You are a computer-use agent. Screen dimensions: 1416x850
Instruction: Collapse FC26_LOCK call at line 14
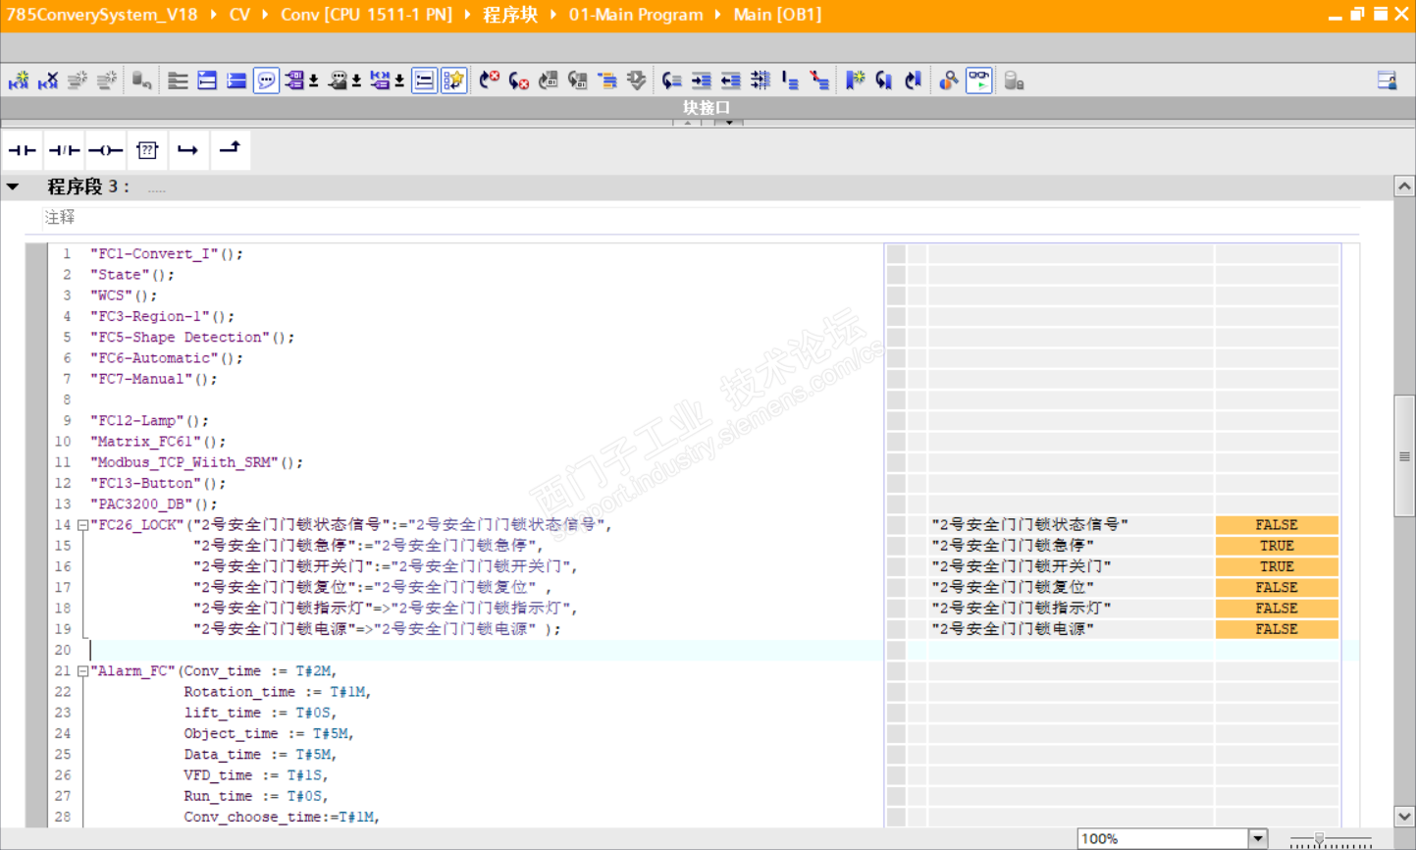click(x=83, y=525)
